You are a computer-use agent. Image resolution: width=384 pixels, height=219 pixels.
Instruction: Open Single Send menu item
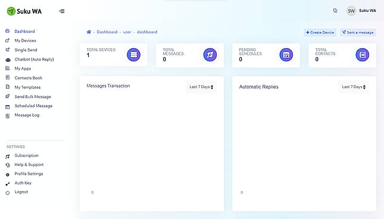pyautogui.click(x=26, y=50)
